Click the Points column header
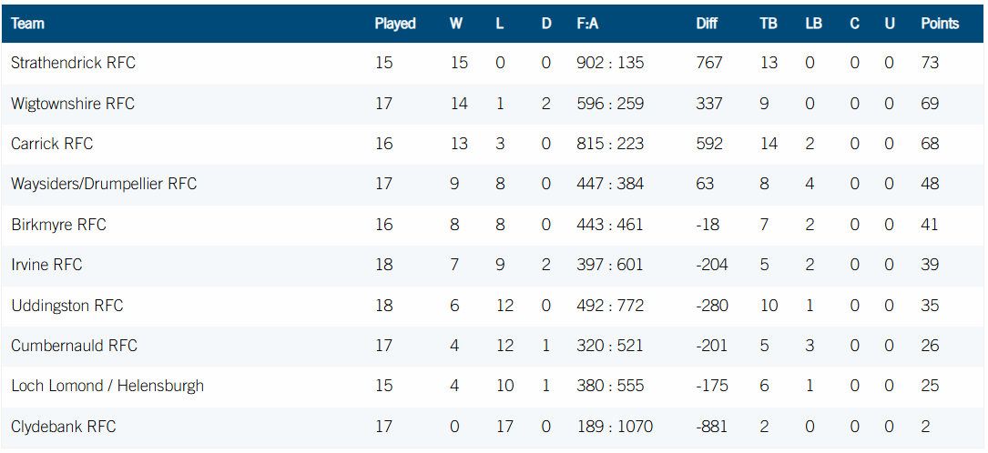Viewport: 988px width, 453px height. [940, 24]
